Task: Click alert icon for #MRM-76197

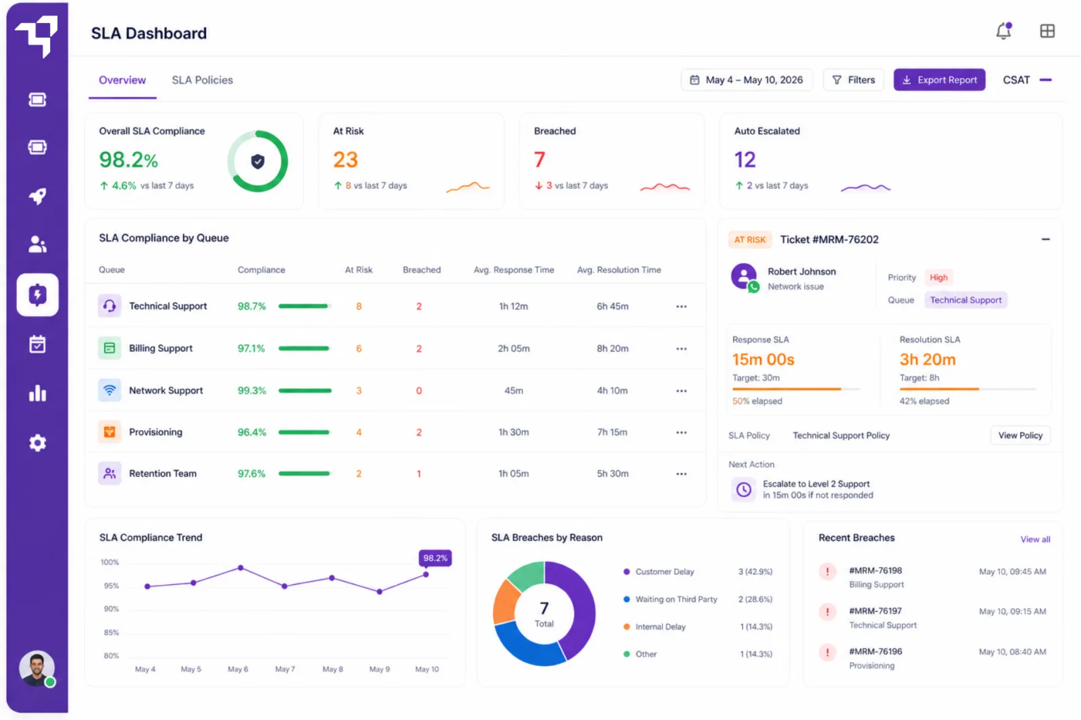Action: coord(828,612)
